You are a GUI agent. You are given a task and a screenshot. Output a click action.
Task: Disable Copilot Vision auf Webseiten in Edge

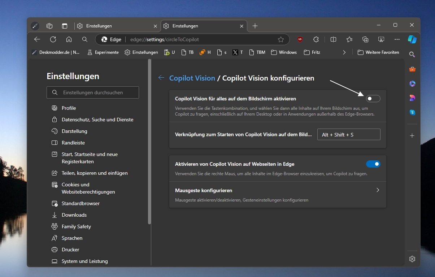point(373,164)
